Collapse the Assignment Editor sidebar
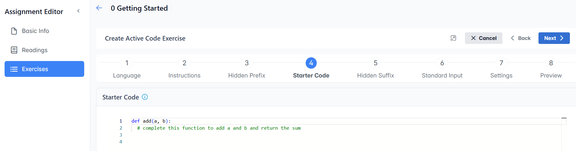 pyautogui.click(x=78, y=11)
